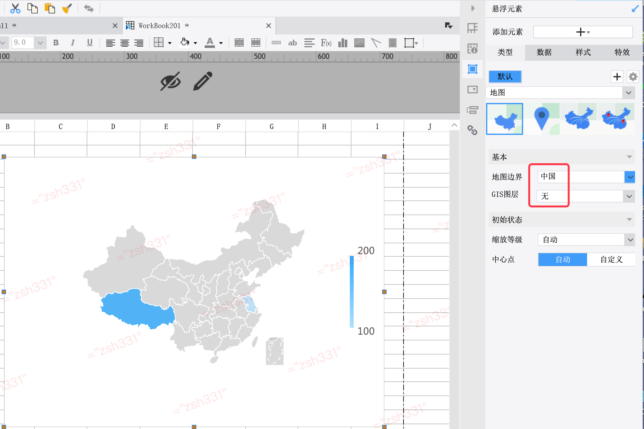
Task: Align text center
Action: tap(125, 43)
